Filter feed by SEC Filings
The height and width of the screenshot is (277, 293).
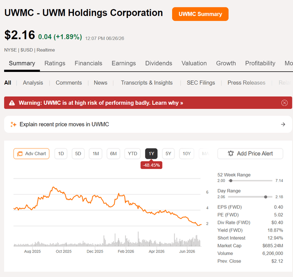(x=201, y=82)
